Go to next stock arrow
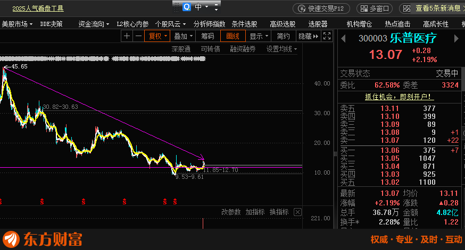This screenshot has height=250, width=465. [x=456, y=38]
